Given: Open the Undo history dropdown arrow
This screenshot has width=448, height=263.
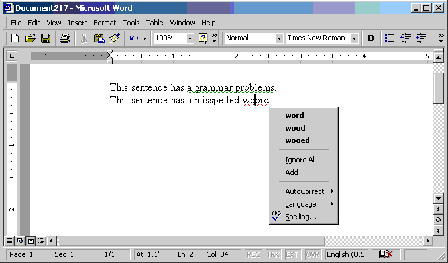Looking at the screenshot, I should pos(144,38).
